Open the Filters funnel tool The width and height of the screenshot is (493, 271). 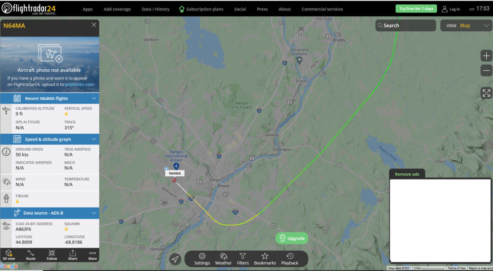(x=243, y=259)
